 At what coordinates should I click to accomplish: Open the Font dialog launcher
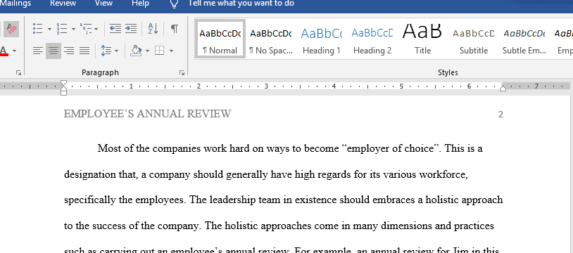point(18,73)
